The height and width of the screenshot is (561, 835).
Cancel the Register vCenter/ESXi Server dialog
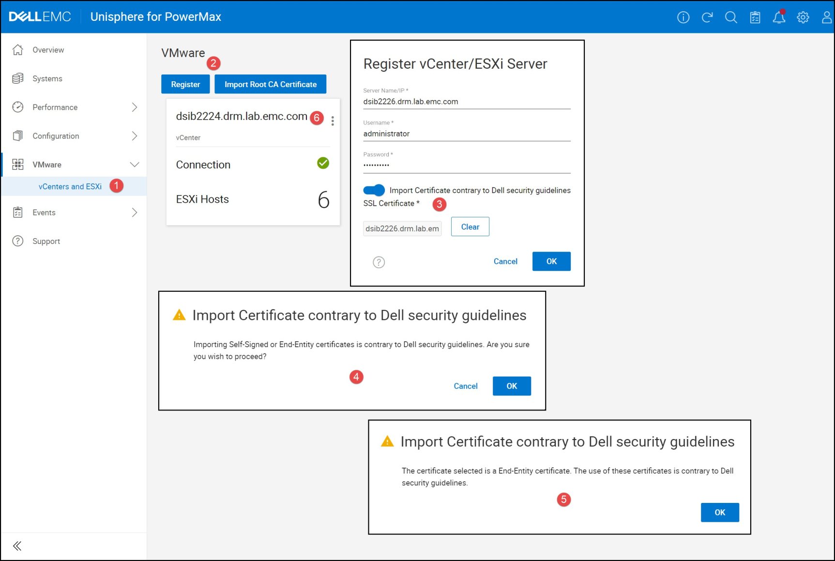[505, 261]
